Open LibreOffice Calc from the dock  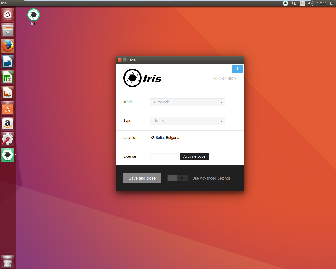8,77
